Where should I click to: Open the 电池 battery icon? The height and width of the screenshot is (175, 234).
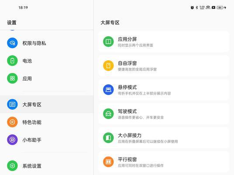point(12,61)
